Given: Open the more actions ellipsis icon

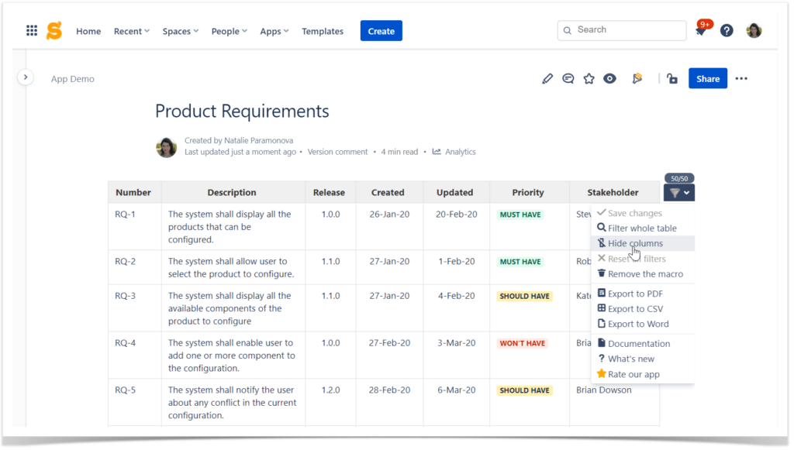Looking at the screenshot, I should [741, 78].
